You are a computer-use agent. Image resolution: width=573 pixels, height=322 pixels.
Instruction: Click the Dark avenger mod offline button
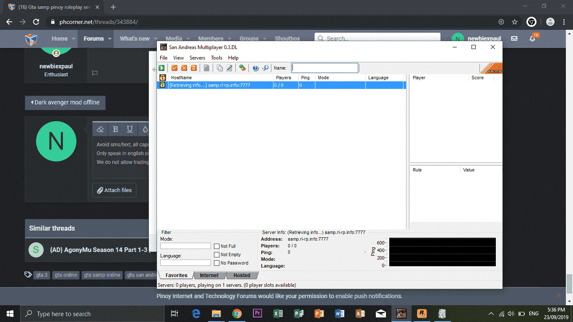pos(65,102)
